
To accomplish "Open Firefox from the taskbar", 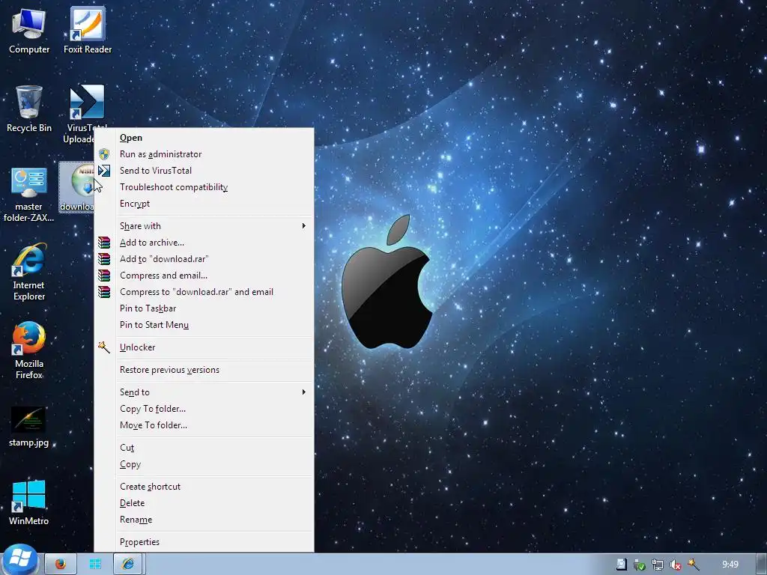I will click(x=61, y=565).
